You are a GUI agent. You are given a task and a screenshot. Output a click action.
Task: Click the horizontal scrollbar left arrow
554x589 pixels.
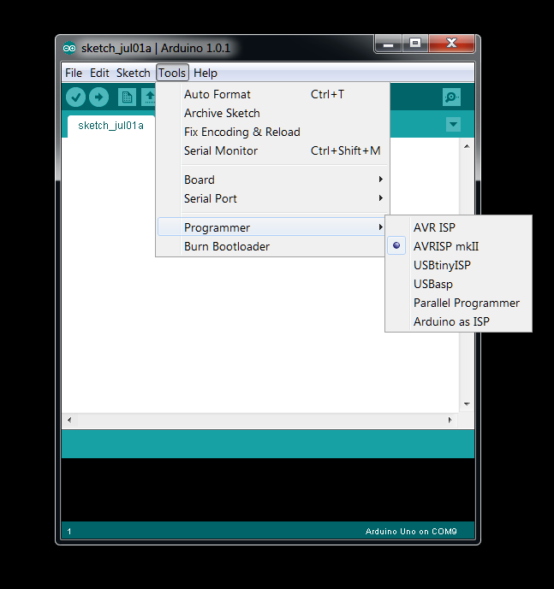pos(69,420)
